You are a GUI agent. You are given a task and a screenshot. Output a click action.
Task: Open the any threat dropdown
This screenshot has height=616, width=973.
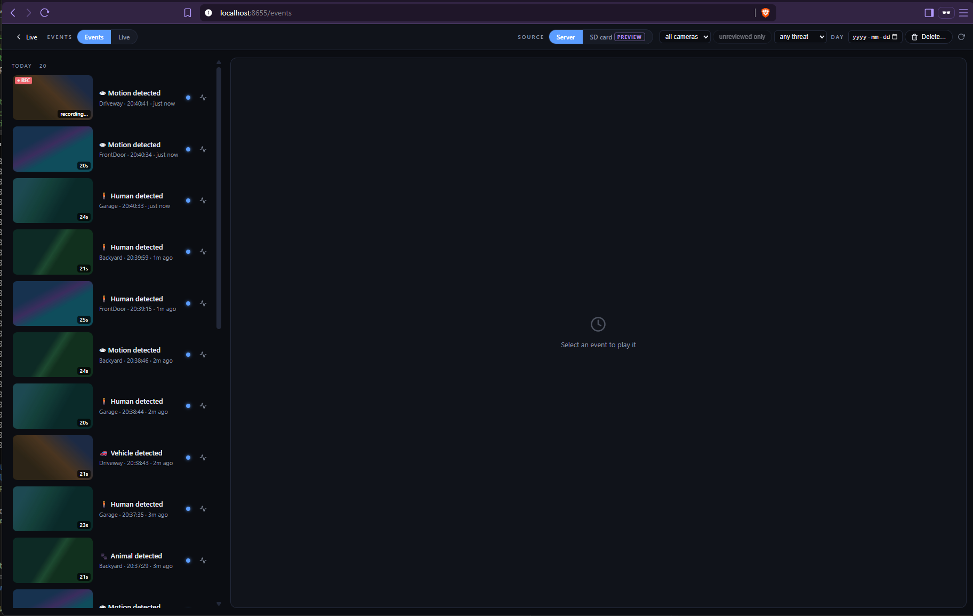[x=800, y=37]
